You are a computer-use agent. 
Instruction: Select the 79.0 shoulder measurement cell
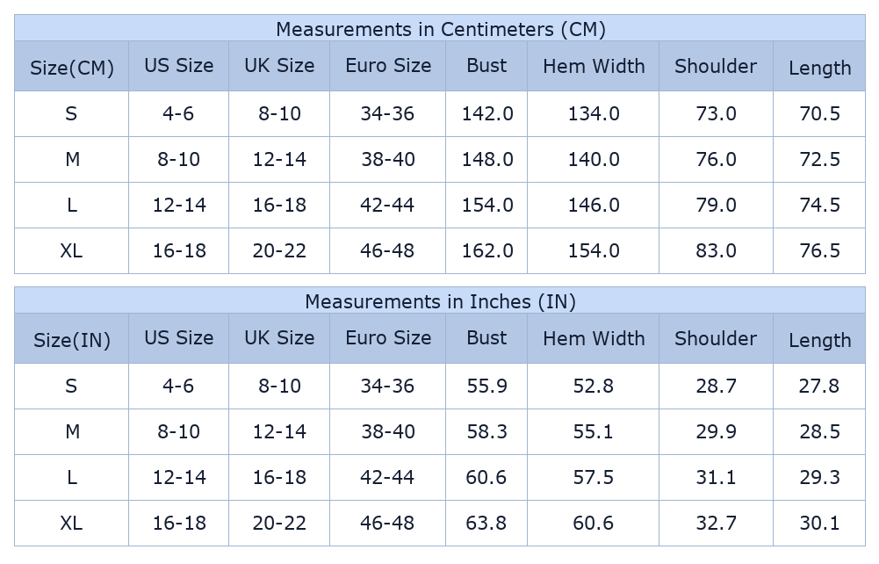click(716, 205)
